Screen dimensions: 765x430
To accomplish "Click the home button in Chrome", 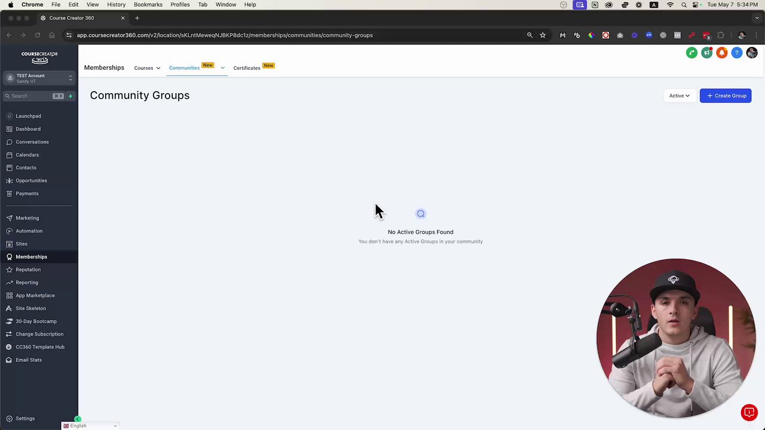I will (51, 35).
